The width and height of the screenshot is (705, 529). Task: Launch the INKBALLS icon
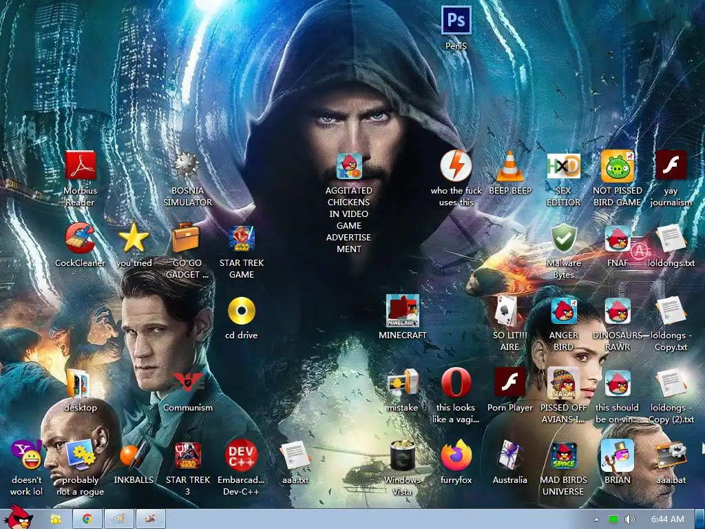tap(134, 455)
